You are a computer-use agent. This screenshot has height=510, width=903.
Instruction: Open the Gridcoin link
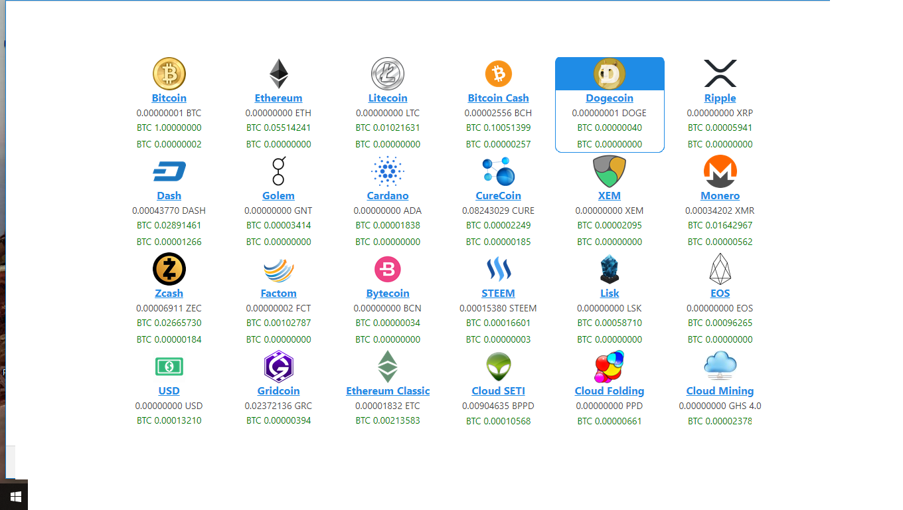[x=278, y=391]
